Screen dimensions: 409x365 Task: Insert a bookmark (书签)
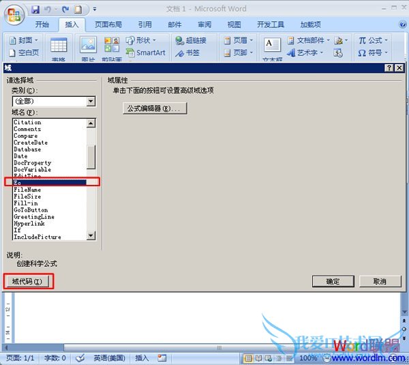click(187, 53)
